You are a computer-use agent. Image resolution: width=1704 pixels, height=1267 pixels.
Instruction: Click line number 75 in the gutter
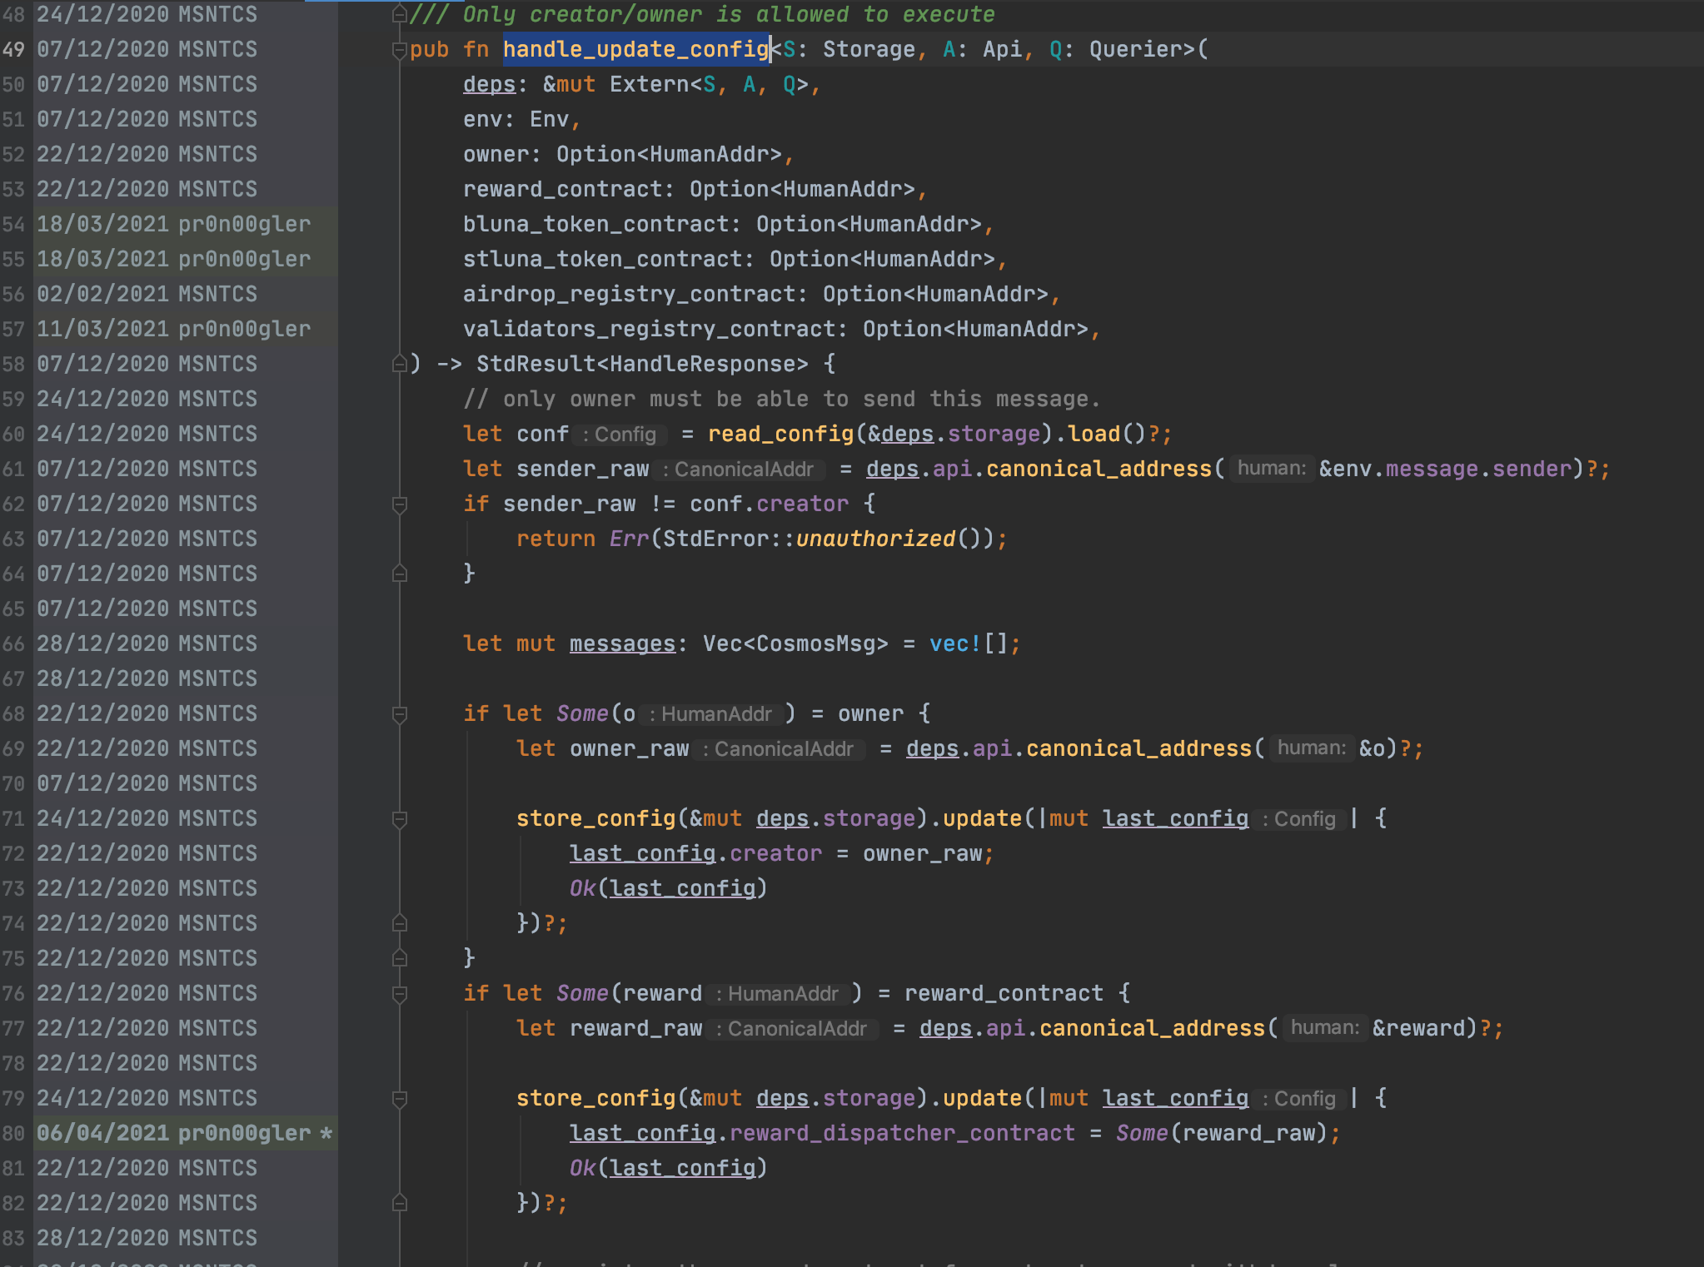(x=13, y=957)
